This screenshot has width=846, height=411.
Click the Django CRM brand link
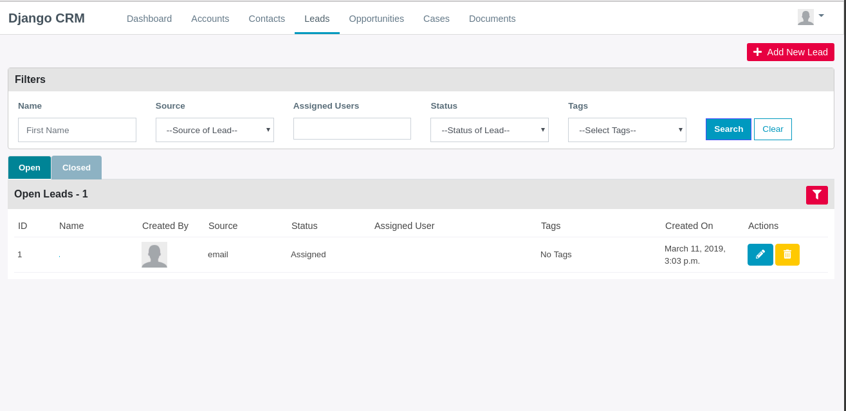46,18
